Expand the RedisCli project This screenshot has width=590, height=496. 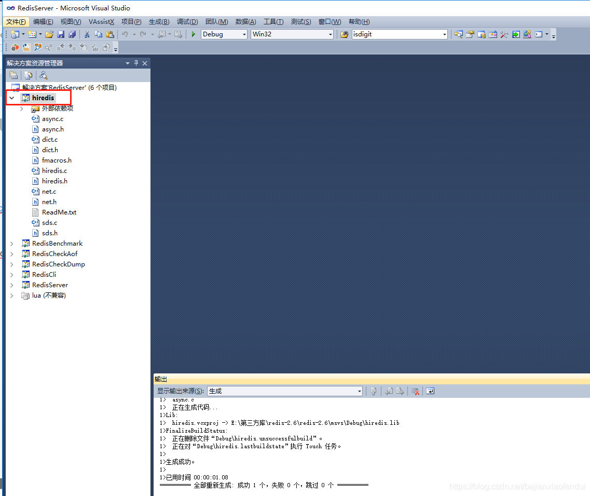pyautogui.click(x=12, y=275)
